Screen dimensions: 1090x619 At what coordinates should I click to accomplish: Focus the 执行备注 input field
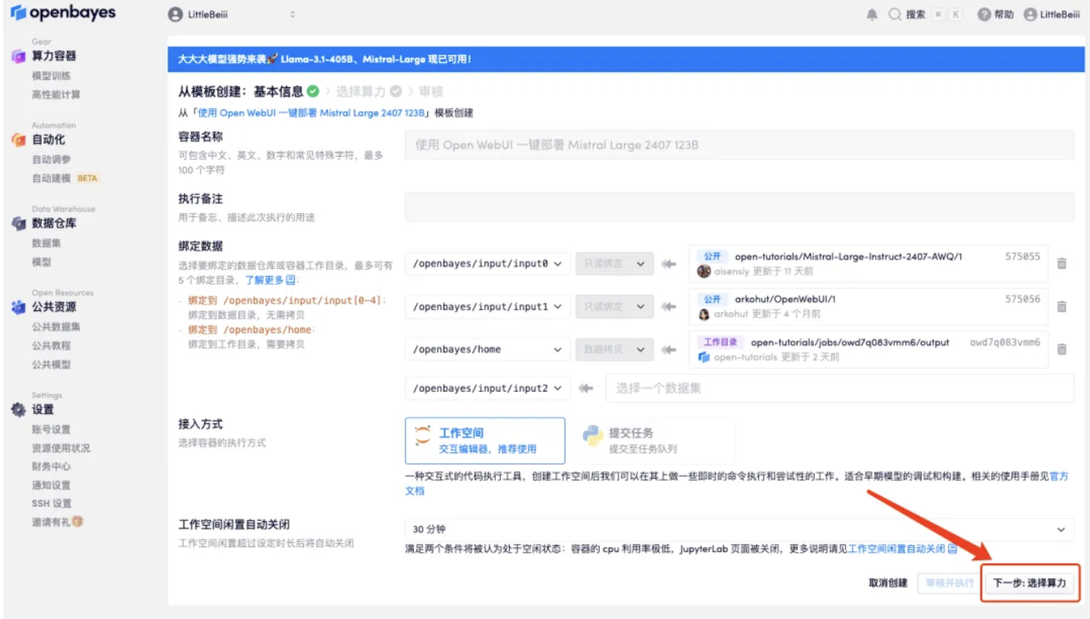point(739,207)
